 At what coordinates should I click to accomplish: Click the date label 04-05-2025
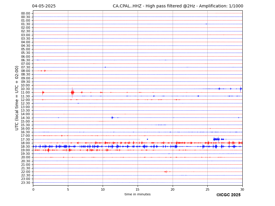click(44, 6)
